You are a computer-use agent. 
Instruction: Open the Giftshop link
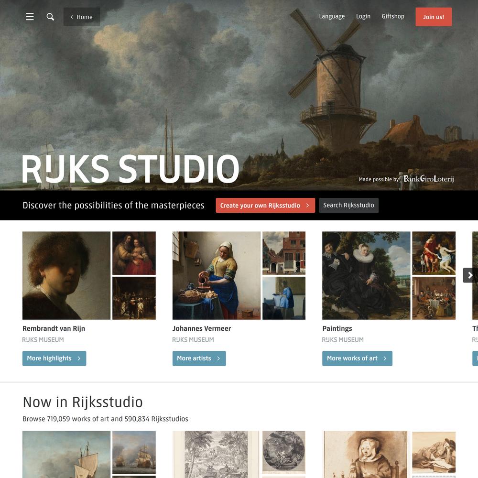point(393,16)
